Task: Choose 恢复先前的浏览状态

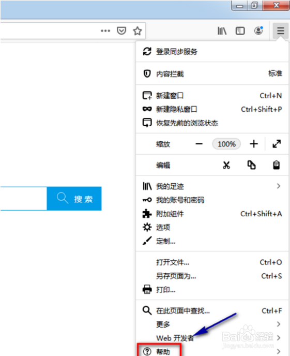Action: click(212, 123)
